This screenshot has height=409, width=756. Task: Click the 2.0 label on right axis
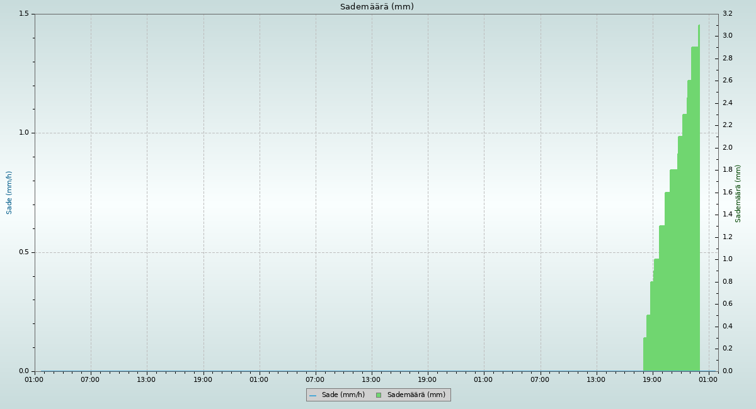727,148
